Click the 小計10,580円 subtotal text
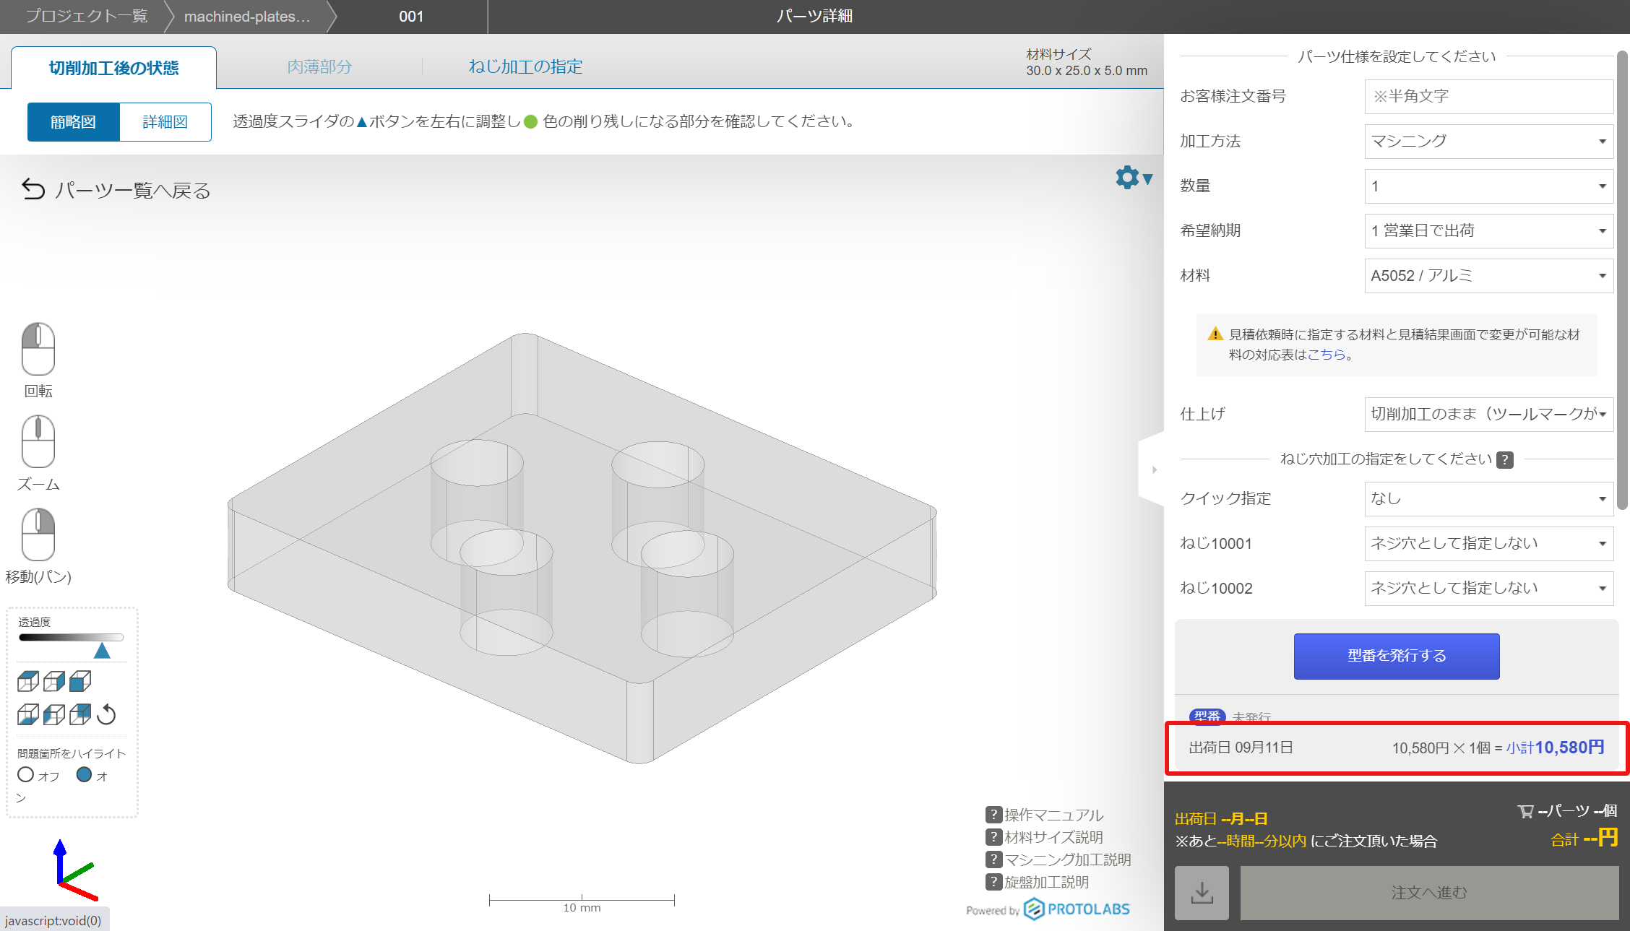Image resolution: width=1630 pixels, height=931 pixels. pyautogui.click(x=1555, y=748)
